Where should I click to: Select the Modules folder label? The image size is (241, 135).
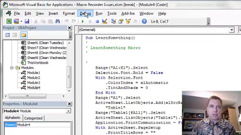(x=27, y=68)
